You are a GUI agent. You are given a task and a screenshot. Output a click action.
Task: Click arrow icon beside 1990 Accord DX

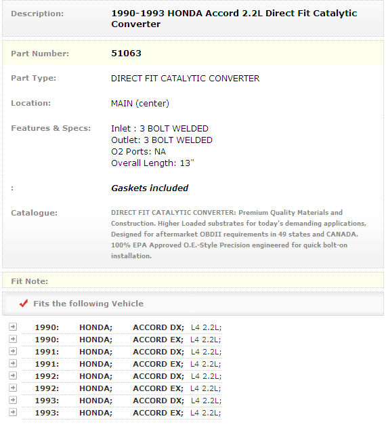[x=13, y=327]
